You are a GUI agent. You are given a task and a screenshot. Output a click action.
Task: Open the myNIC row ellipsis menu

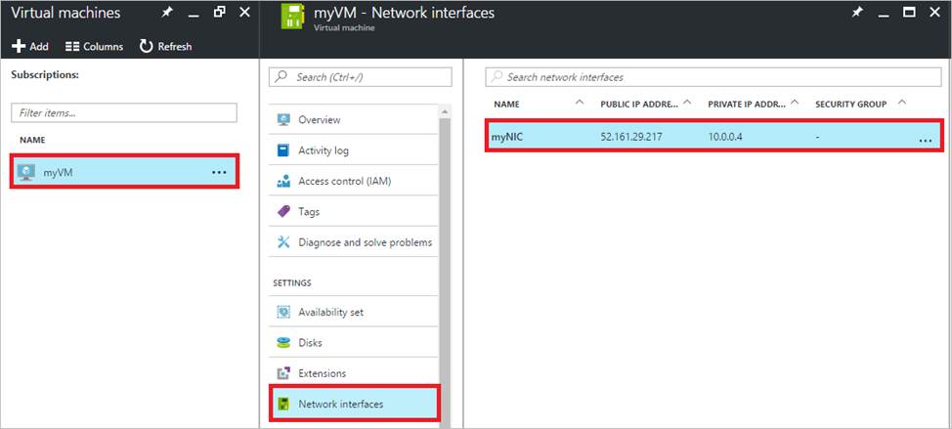pos(926,140)
